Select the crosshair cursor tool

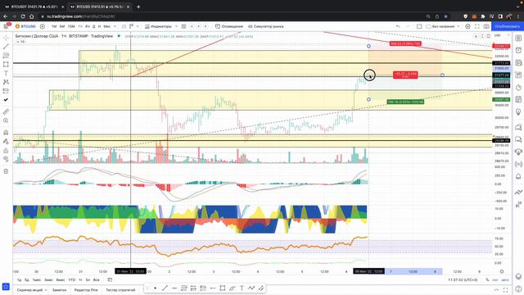[x=6, y=38]
